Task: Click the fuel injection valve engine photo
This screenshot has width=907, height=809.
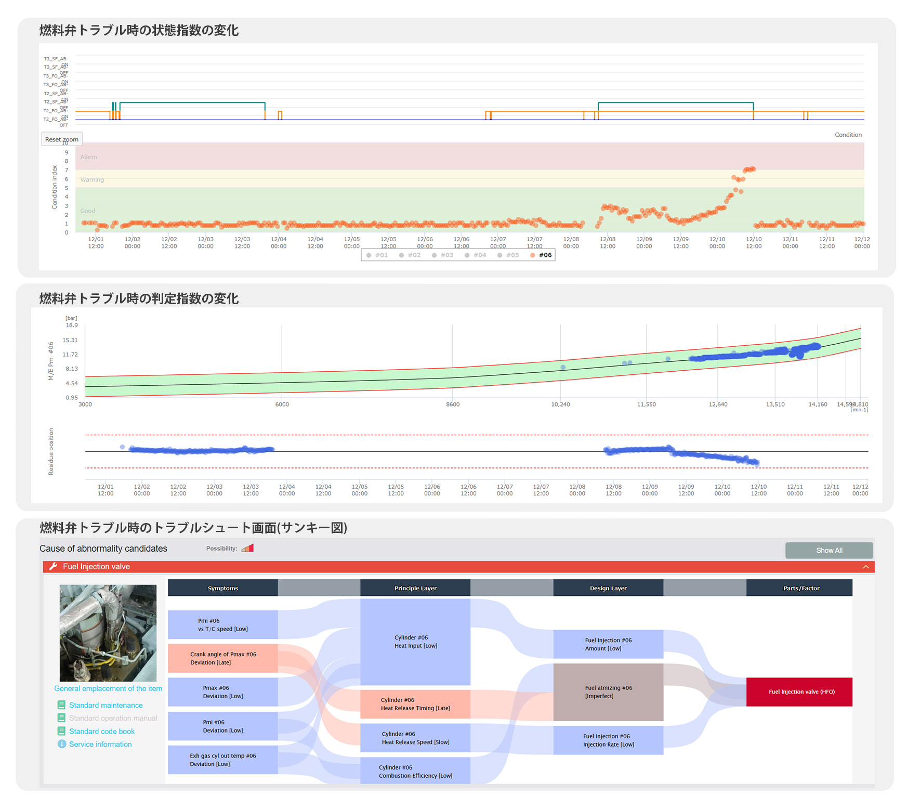Action: click(x=108, y=633)
